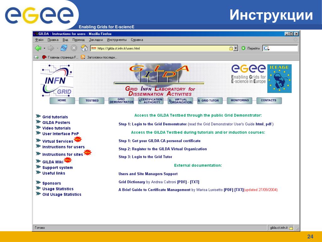Open the Virtual Services link
The height and width of the screenshot is (242, 322).
[x=58, y=141]
